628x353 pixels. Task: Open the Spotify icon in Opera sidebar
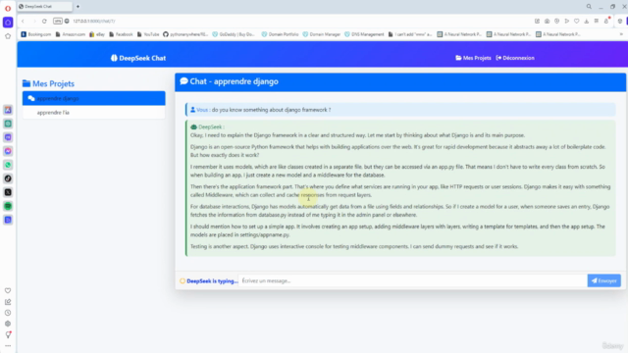tap(8, 206)
